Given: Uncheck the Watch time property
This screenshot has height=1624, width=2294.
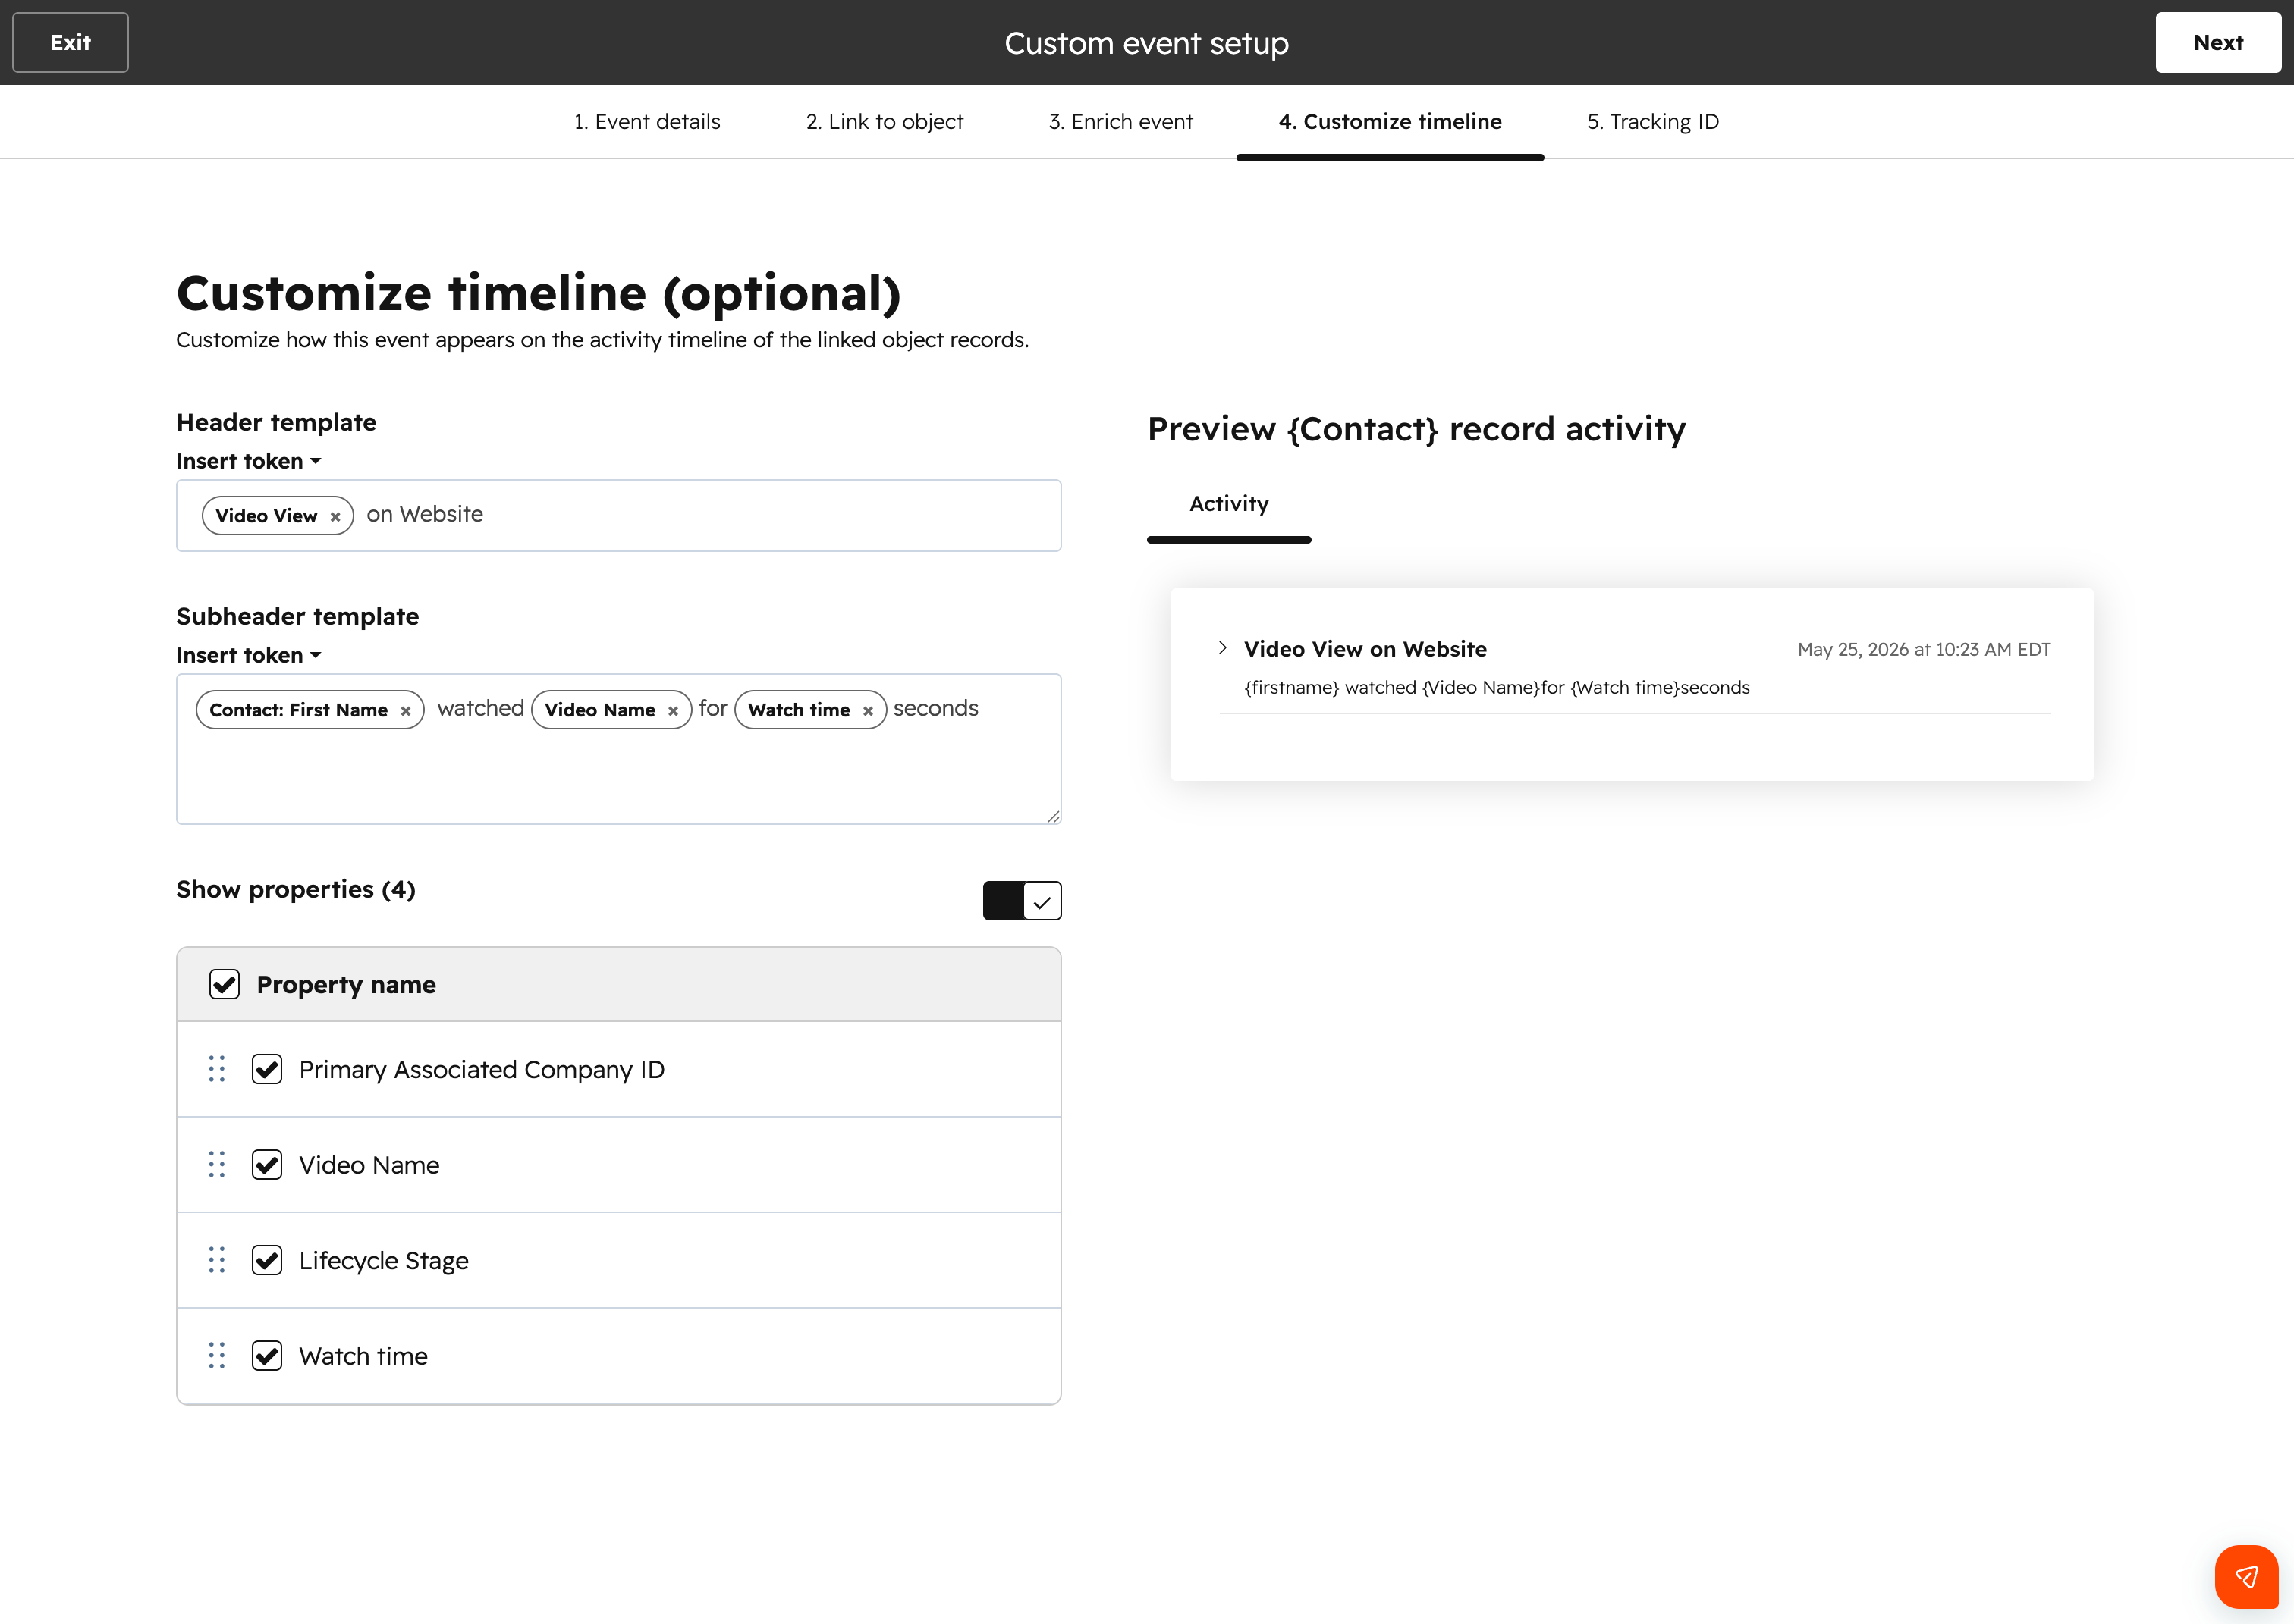Looking at the screenshot, I should click(x=267, y=1356).
